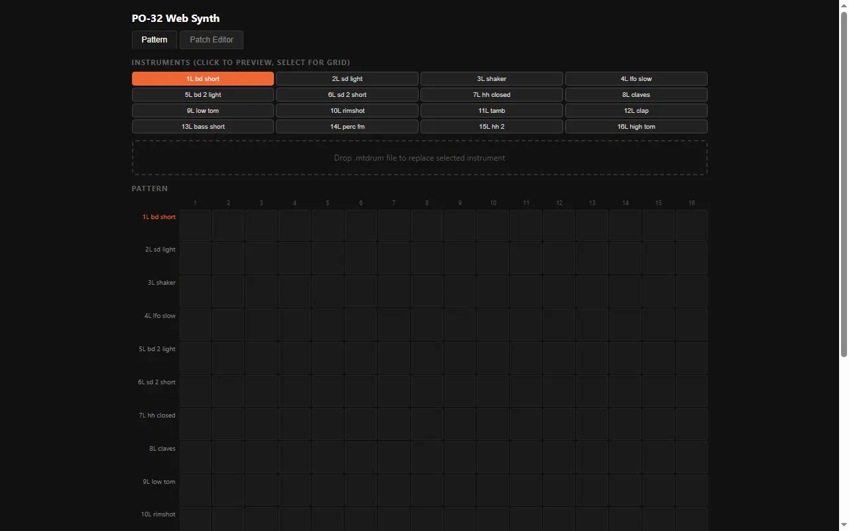The image size is (849, 531).
Task: Preview the 13L bass short instrument button
Action: click(x=203, y=127)
